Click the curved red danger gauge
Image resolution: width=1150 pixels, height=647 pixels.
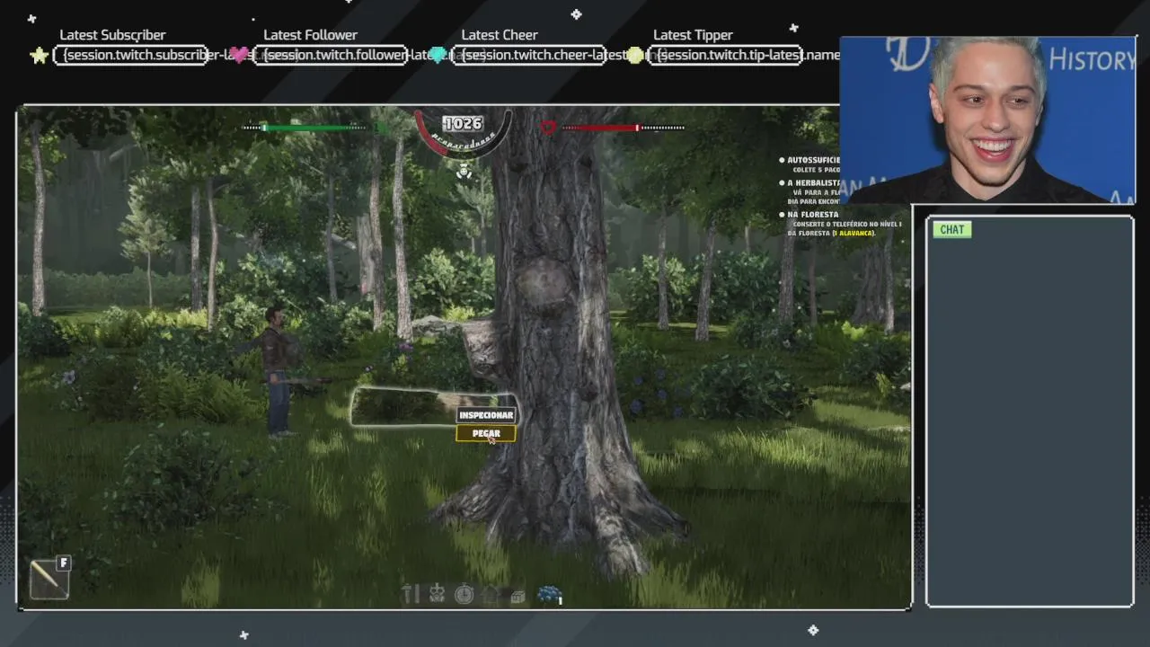pos(464,135)
